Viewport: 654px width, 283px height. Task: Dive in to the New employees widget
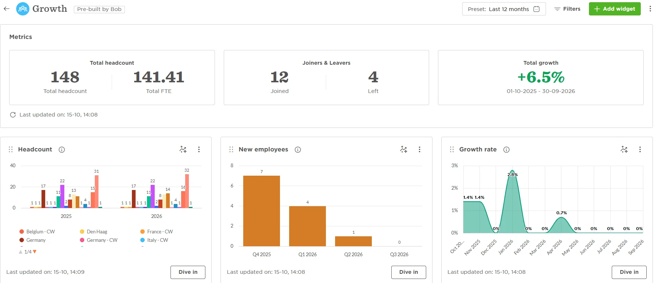pyautogui.click(x=409, y=272)
